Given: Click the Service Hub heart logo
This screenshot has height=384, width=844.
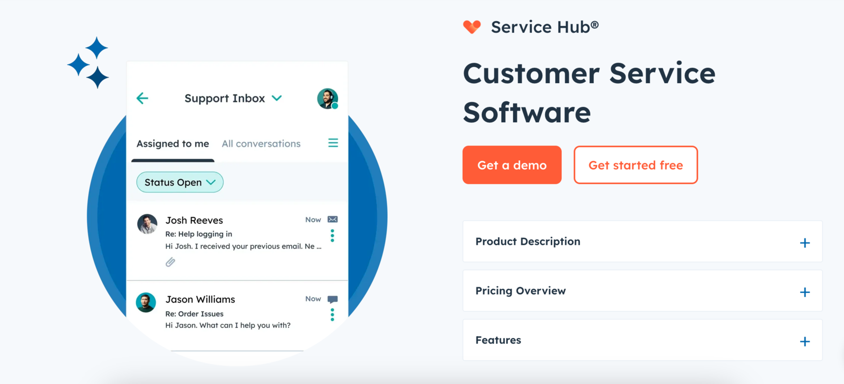Looking at the screenshot, I should pos(472,27).
